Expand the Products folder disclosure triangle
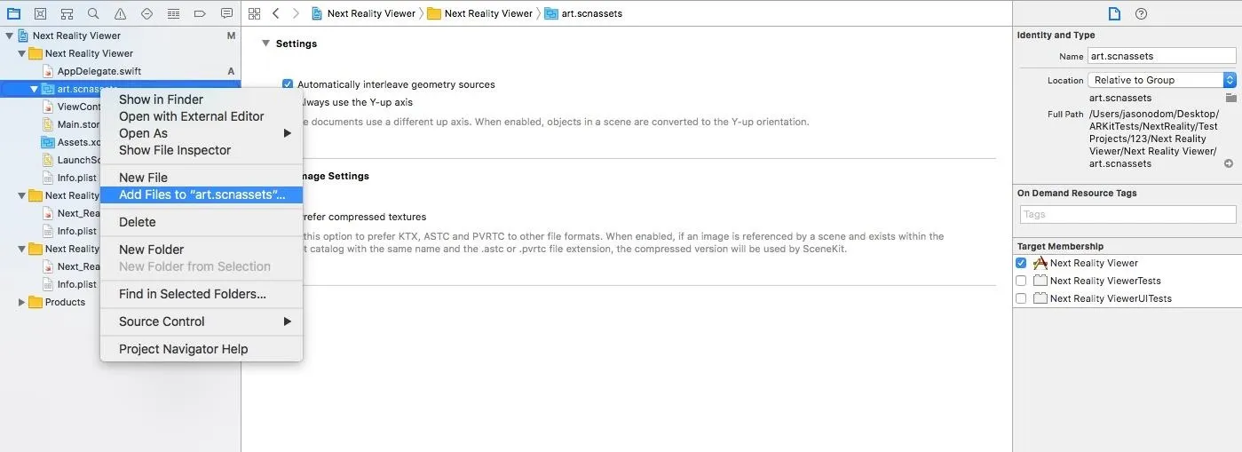Screen dimensions: 1242x452 pos(22,302)
